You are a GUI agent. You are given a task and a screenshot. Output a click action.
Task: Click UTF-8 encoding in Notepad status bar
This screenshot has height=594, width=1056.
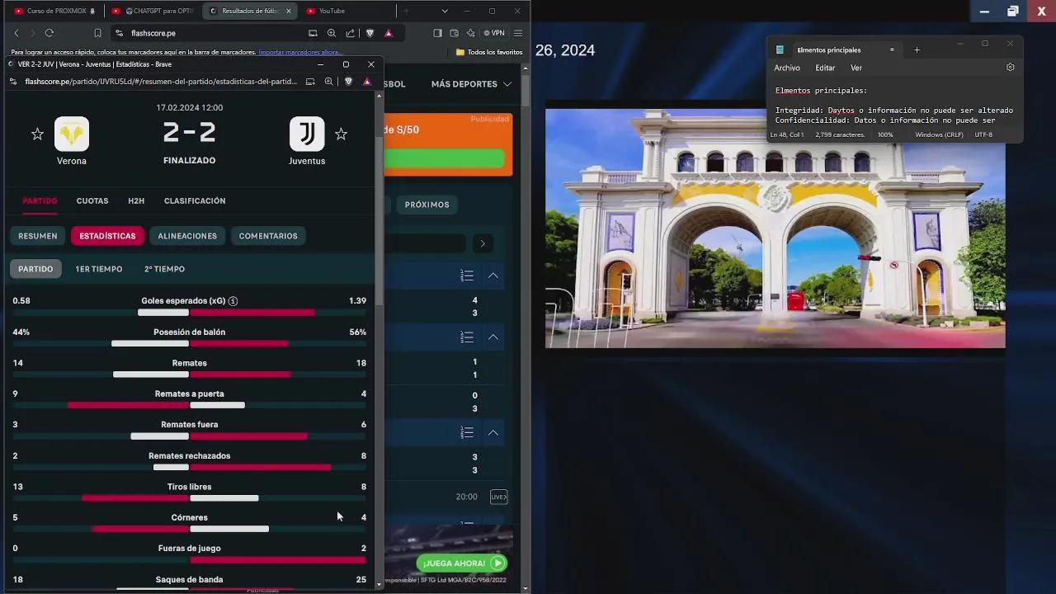(x=983, y=134)
